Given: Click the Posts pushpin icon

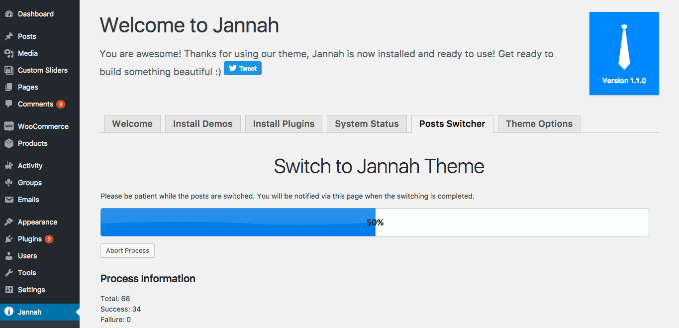Looking at the screenshot, I should pyautogui.click(x=9, y=36).
